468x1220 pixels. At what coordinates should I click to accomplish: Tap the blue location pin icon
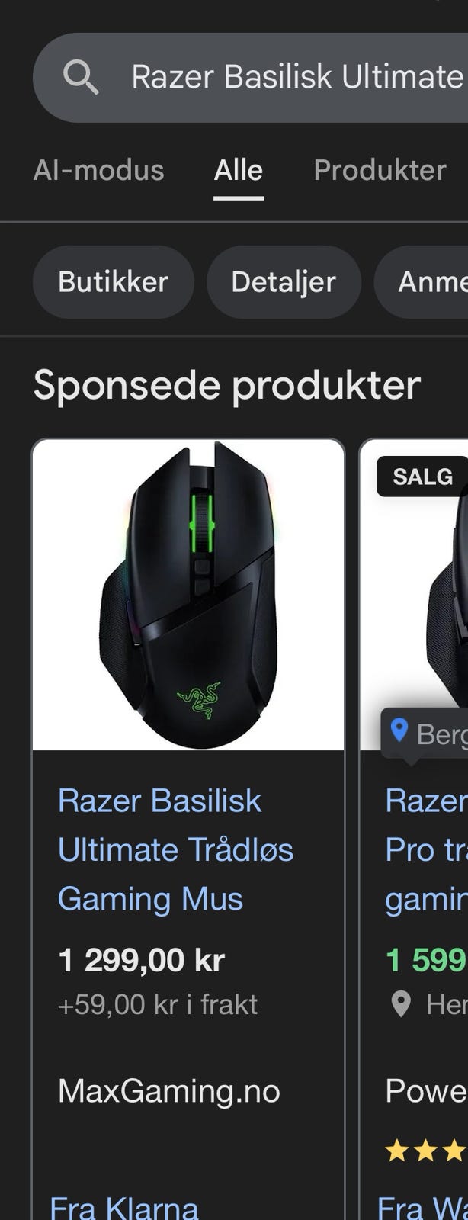point(399,730)
